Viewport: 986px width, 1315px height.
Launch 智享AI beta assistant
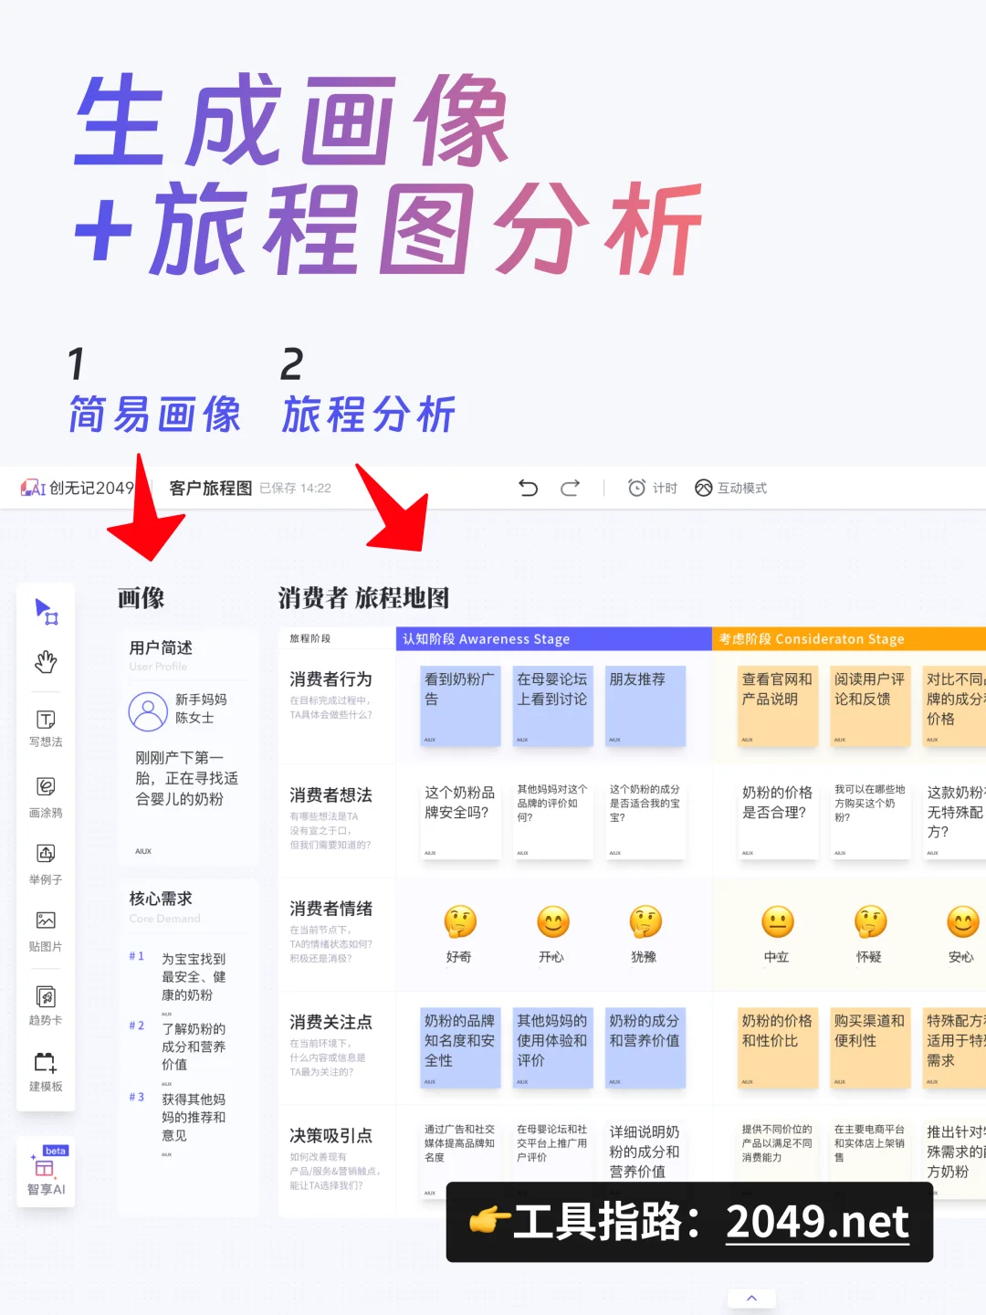pos(46,1172)
